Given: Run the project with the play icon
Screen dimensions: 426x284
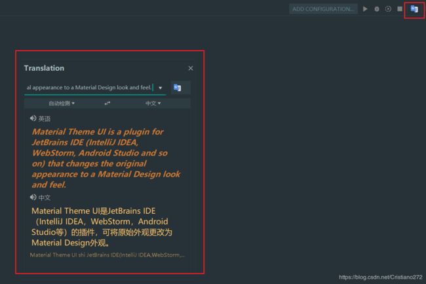Looking at the screenshot, I should (x=365, y=9).
